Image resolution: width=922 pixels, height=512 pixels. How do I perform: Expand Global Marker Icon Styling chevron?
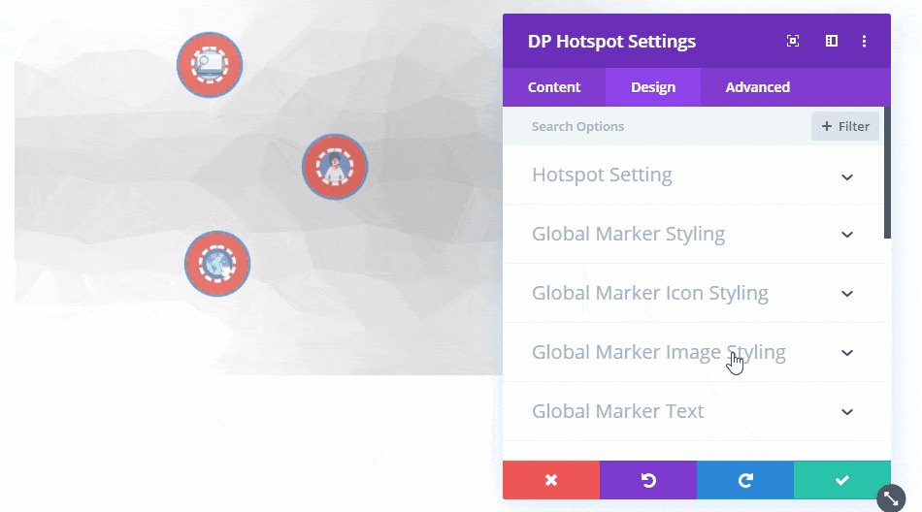(x=846, y=293)
